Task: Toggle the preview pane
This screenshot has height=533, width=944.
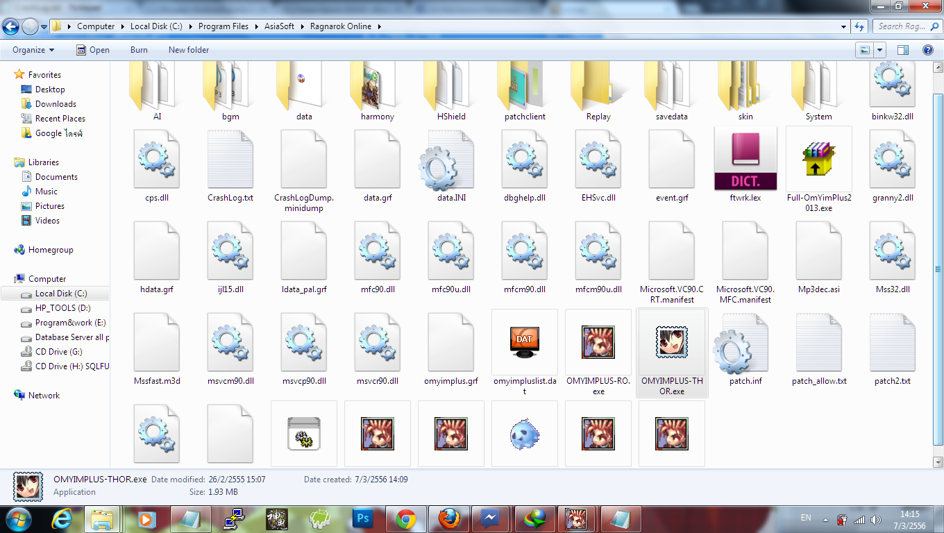Action: (903, 50)
